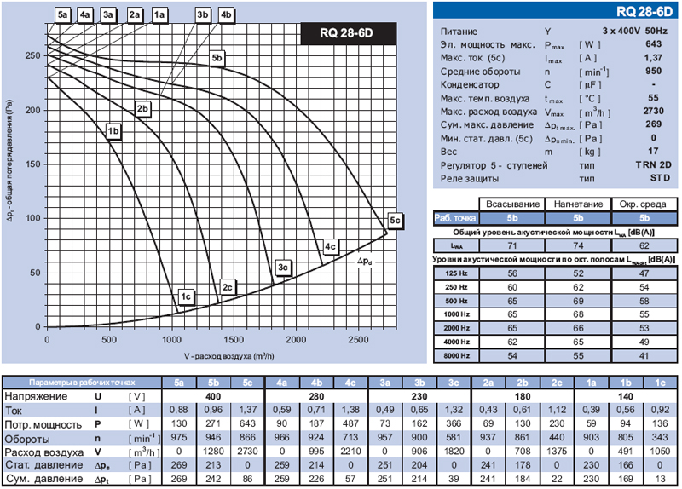Click the blue RQ 28-6D header in the specs panel
This screenshot has width=682, height=489.
[x=557, y=10]
